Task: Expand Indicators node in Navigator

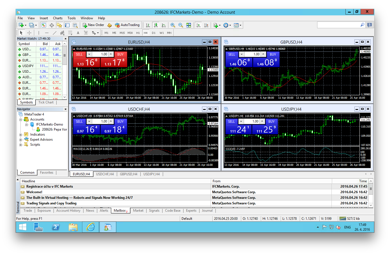Action: click(20, 135)
